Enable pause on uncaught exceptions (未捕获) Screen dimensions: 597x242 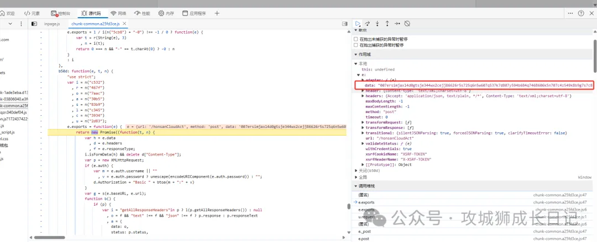click(x=356, y=39)
